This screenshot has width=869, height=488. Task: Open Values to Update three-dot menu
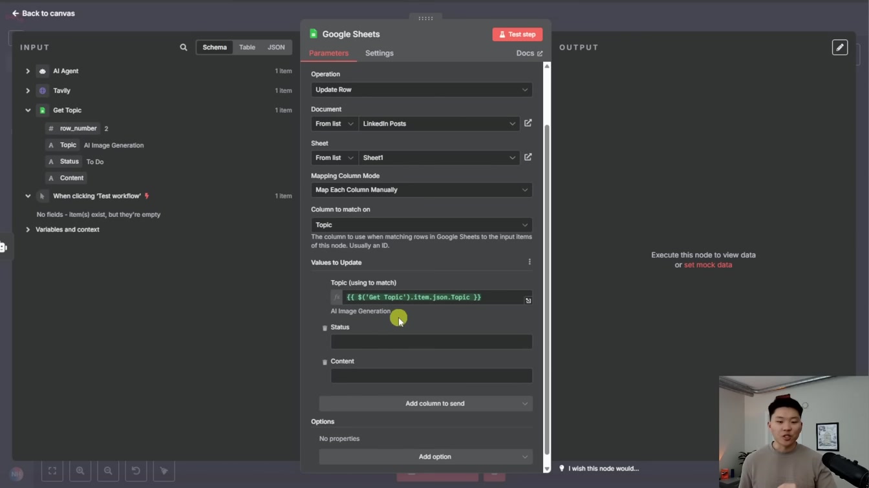click(530, 262)
